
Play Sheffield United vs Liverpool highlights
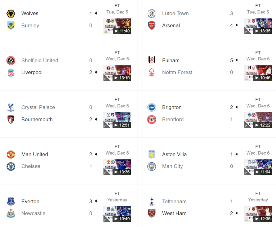117,73
